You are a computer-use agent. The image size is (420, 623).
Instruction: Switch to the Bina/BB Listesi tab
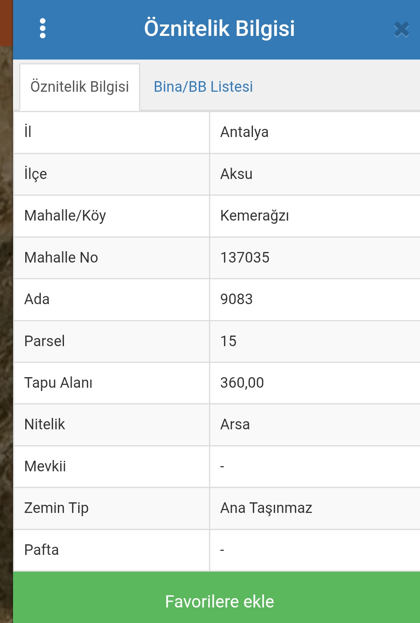point(203,87)
